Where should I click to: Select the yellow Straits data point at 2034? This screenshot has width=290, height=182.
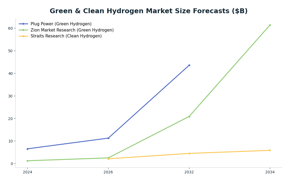270,150
